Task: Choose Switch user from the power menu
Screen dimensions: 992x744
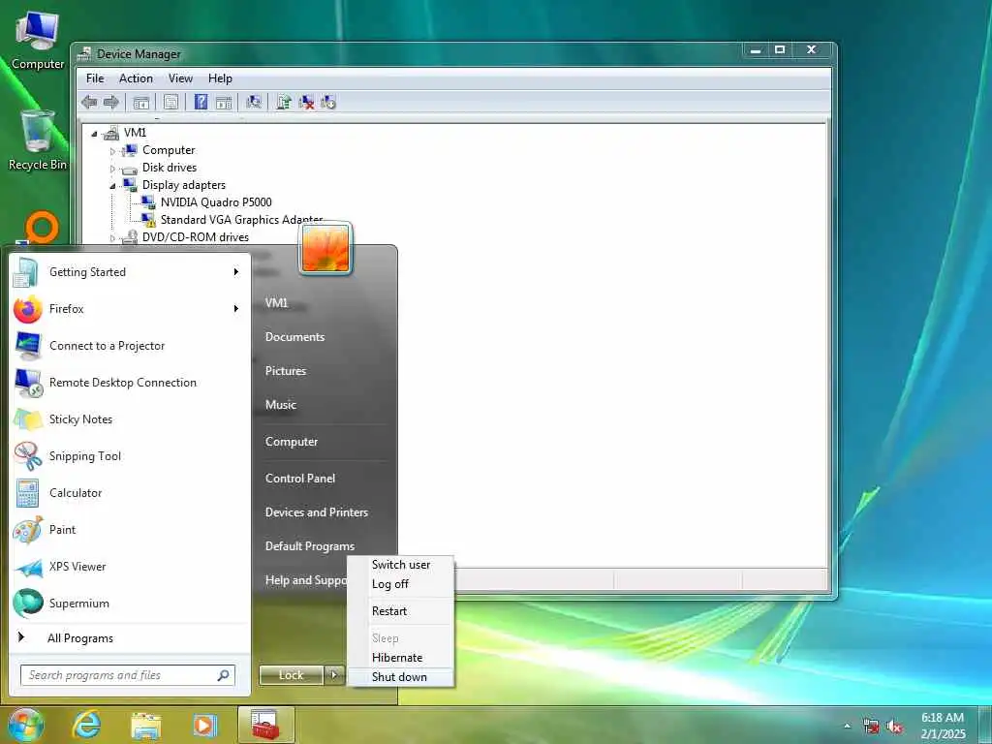Action: (401, 565)
